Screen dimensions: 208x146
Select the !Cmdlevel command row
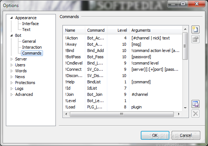123,63
